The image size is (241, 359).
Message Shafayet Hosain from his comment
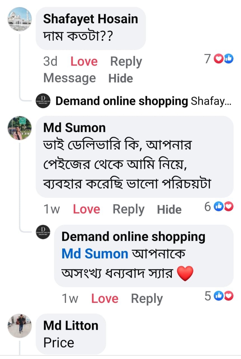(x=69, y=78)
